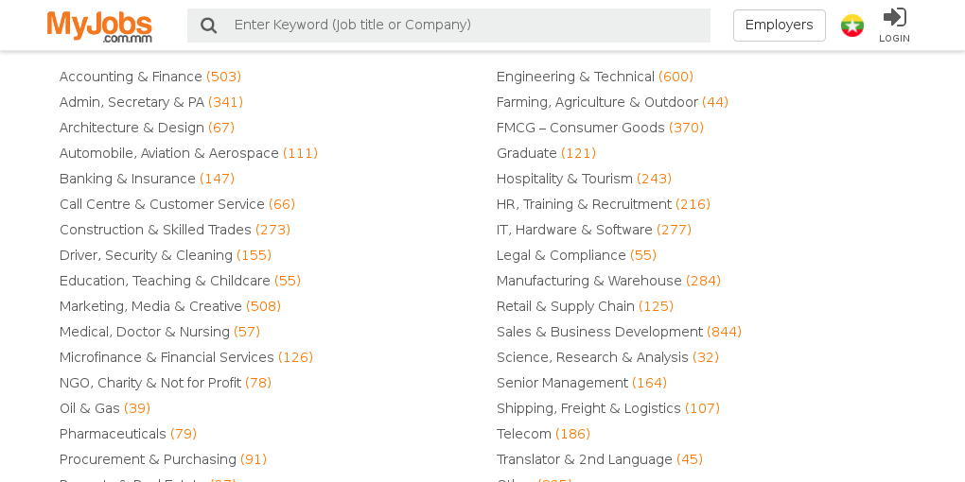Open Oil & Gas category
The width and height of the screenshot is (965, 482).
(x=105, y=408)
